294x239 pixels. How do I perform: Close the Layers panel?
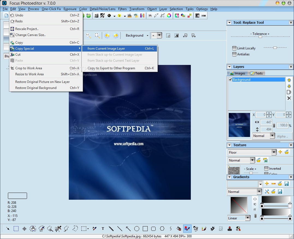pos(291,67)
